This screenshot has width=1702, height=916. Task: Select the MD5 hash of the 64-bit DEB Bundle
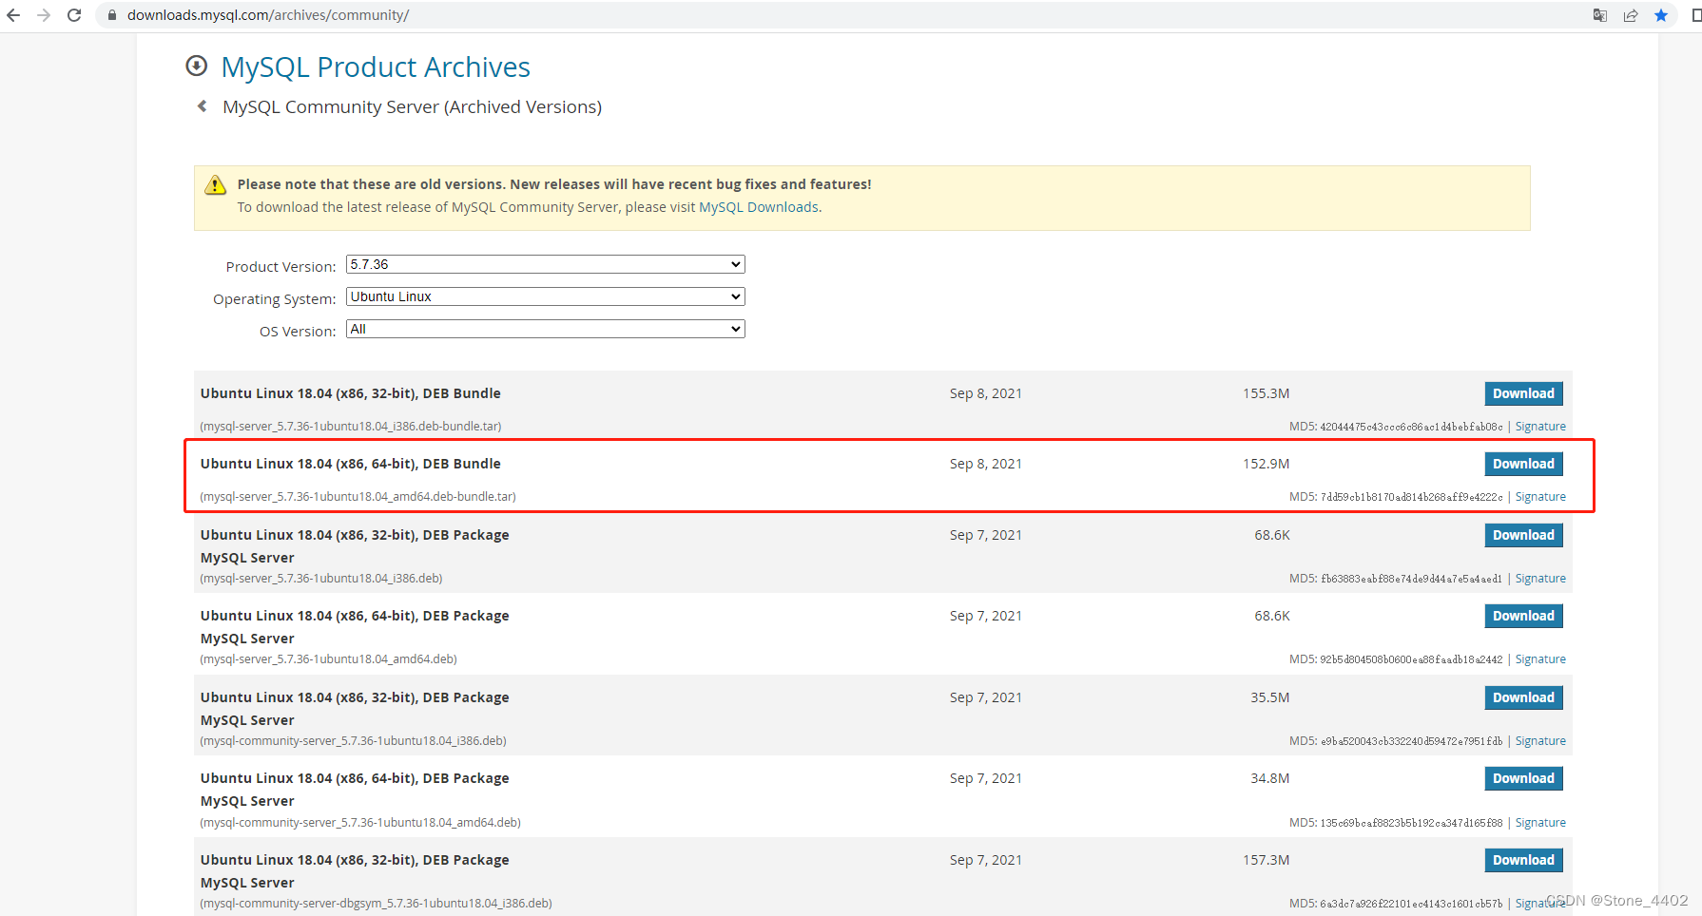1411,497
